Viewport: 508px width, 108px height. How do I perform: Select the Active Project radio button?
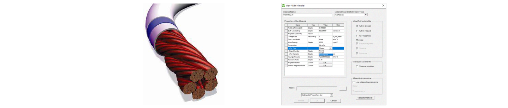click(357, 31)
